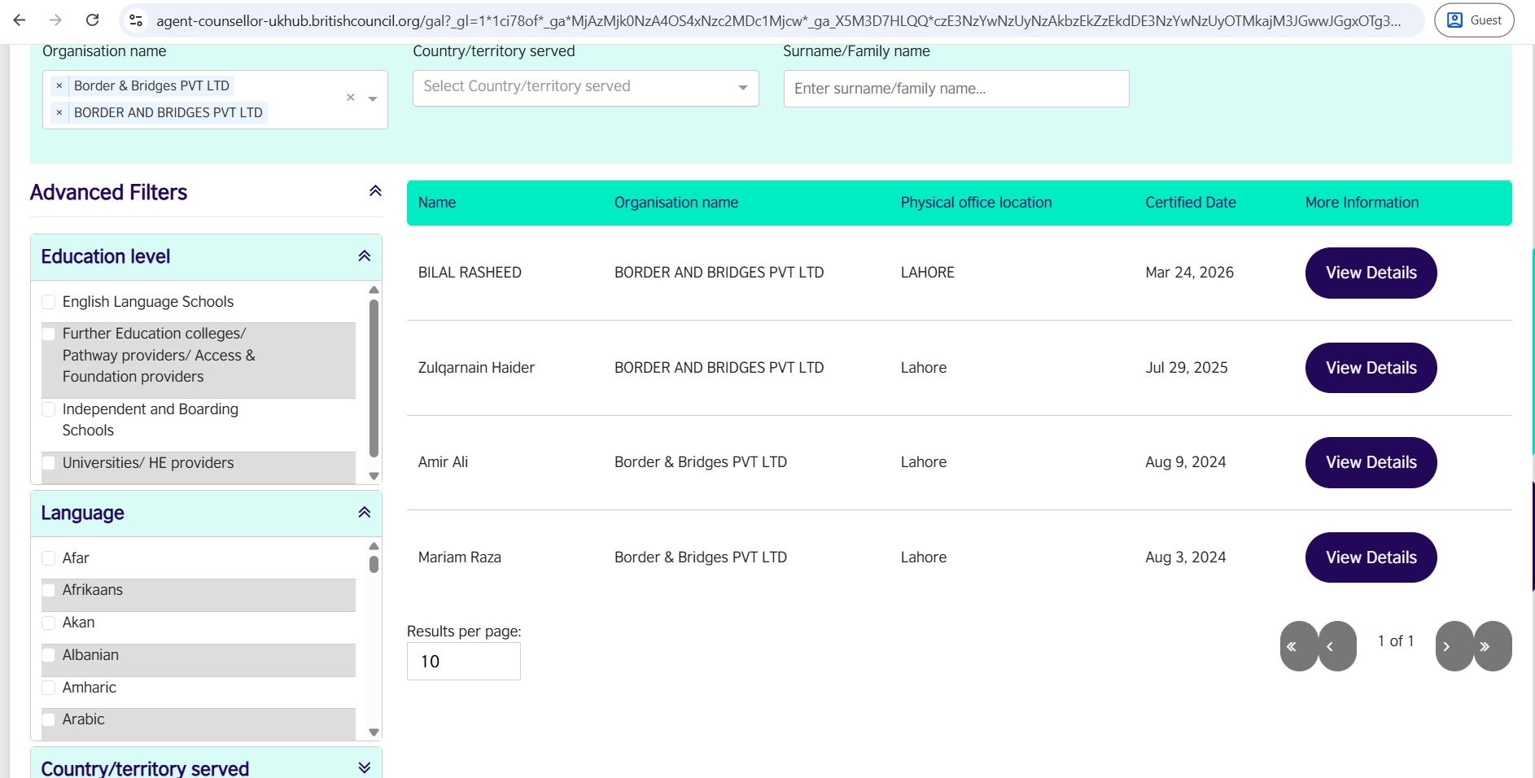Click the Name column header
This screenshot has height=778, width=1535.
[x=437, y=203]
